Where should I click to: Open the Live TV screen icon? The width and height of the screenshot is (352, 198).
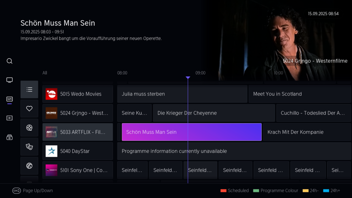pyautogui.click(x=10, y=80)
